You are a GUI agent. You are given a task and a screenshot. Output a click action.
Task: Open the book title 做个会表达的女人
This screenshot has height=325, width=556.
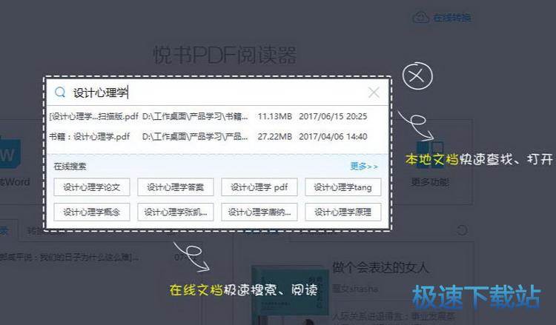380,268
